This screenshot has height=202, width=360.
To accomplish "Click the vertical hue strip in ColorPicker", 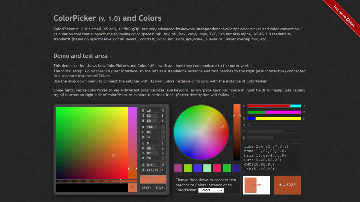I will 133,143.
